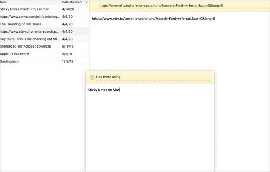Select the 'Sticky Notes macOS this is meh' note
The height and width of the screenshot is (172, 270).
pyautogui.click(x=29, y=9)
